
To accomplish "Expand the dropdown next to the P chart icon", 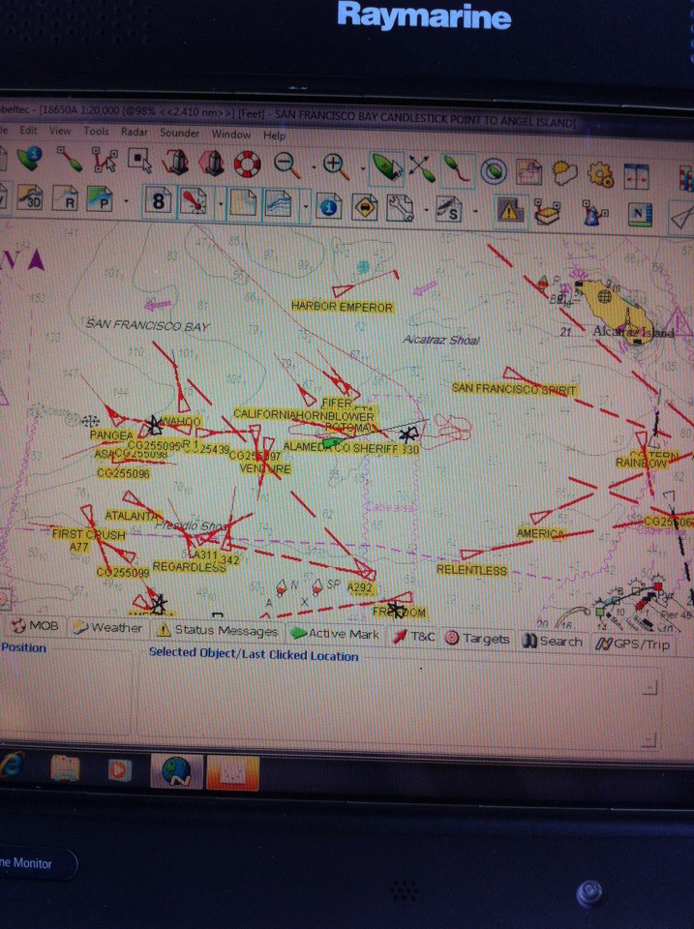I will (x=126, y=201).
